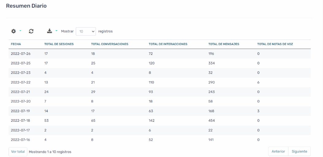Open the records count dropdown
Image resolution: width=323 pixels, height=157 pixels.
click(x=86, y=31)
